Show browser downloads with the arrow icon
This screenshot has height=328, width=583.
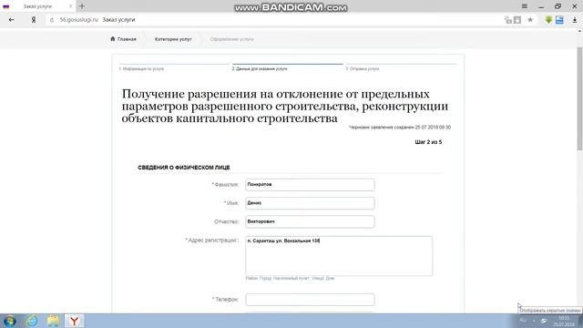[575, 20]
